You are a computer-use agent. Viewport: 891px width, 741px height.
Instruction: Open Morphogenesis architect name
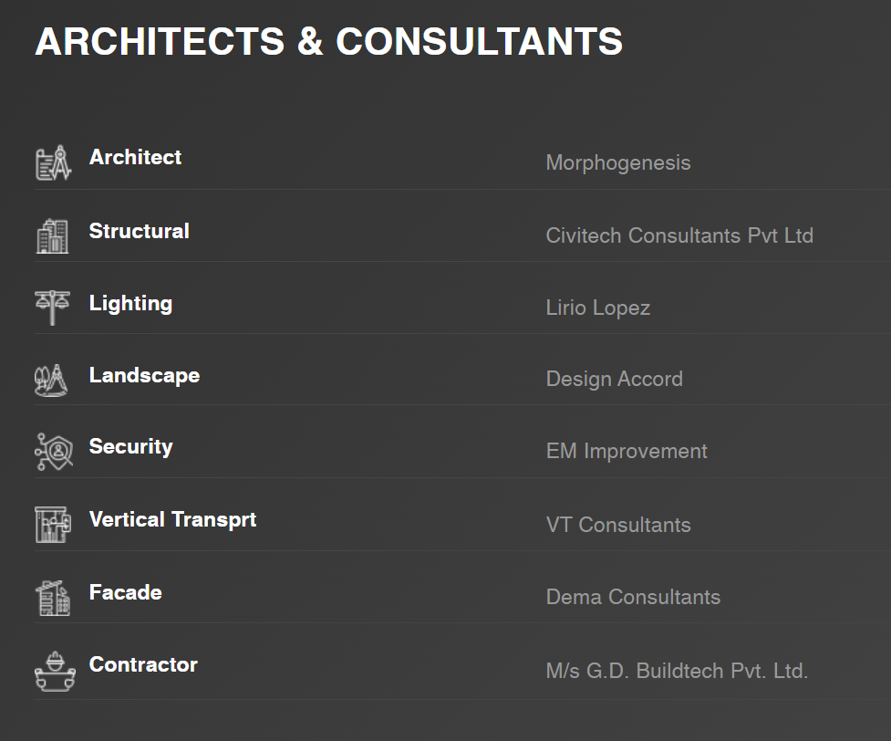coord(618,163)
